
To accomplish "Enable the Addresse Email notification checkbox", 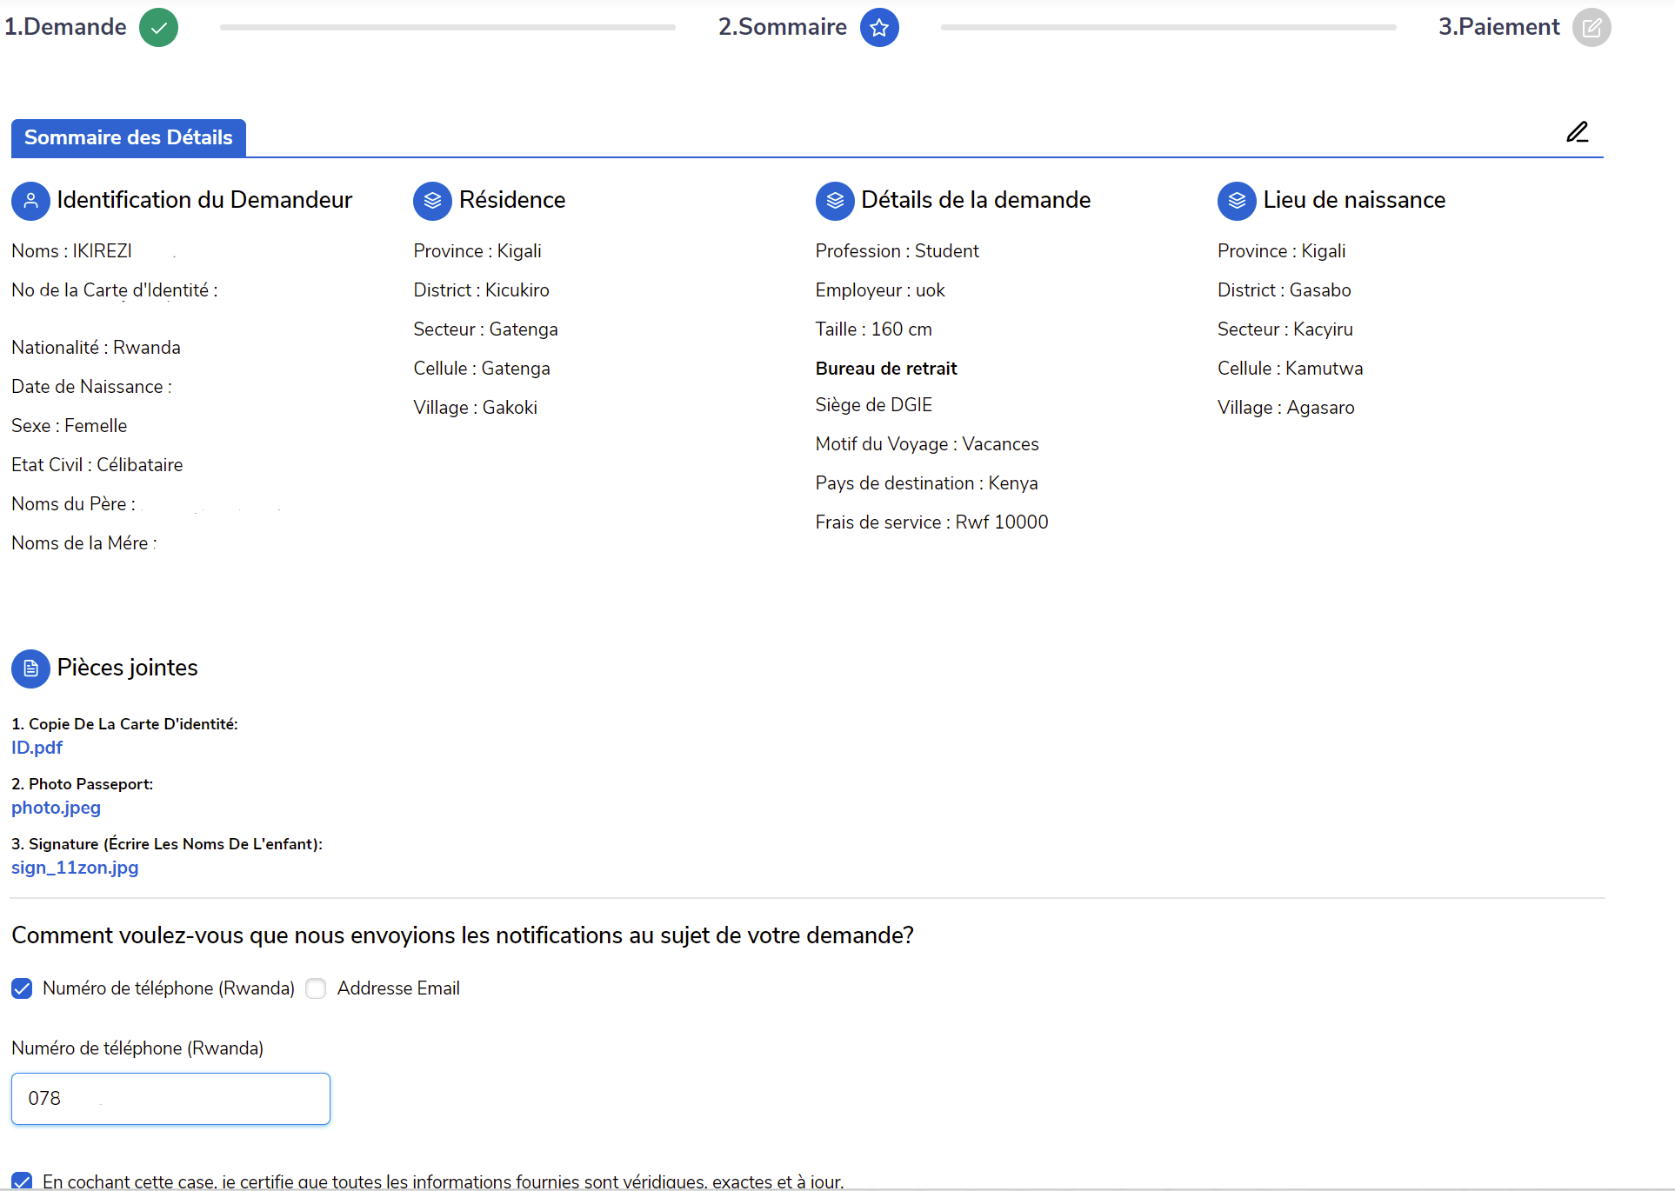I will 316,988.
